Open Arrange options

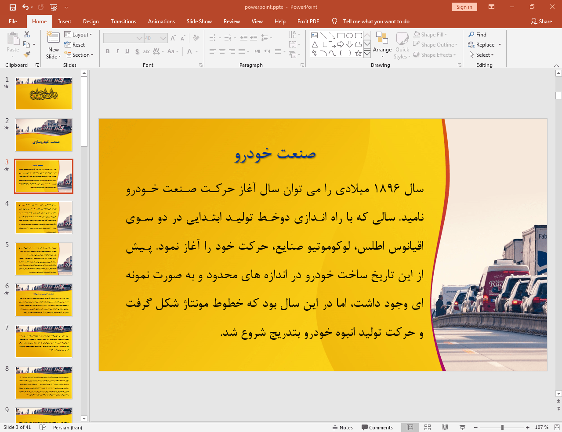(x=382, y=45)
